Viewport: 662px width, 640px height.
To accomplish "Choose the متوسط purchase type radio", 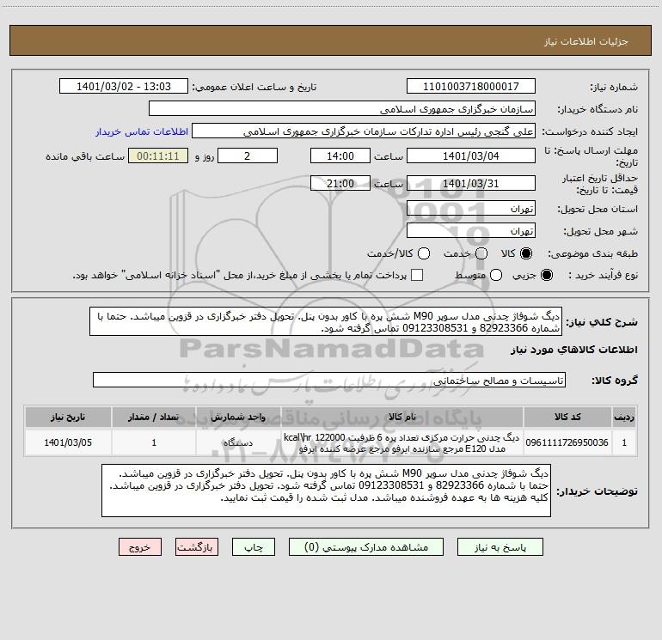I will 496,275.
